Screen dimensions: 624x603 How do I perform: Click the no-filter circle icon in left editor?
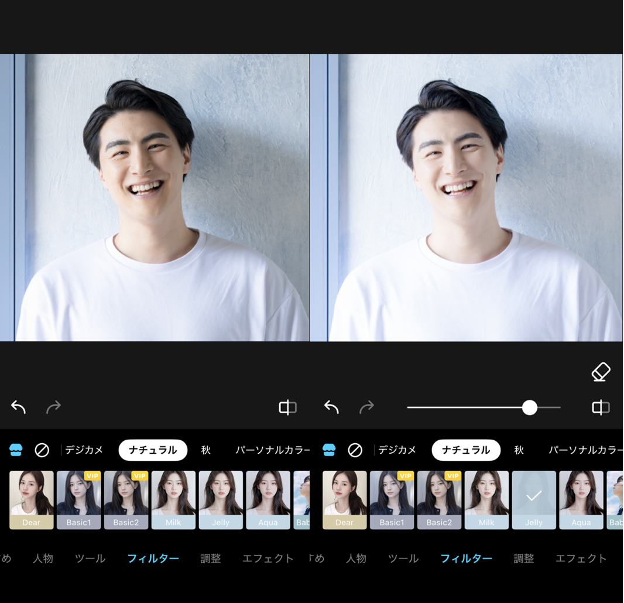coord(42,450)
